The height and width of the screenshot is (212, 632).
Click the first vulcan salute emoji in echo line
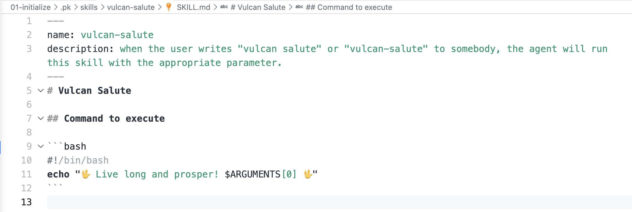(86, 174)
